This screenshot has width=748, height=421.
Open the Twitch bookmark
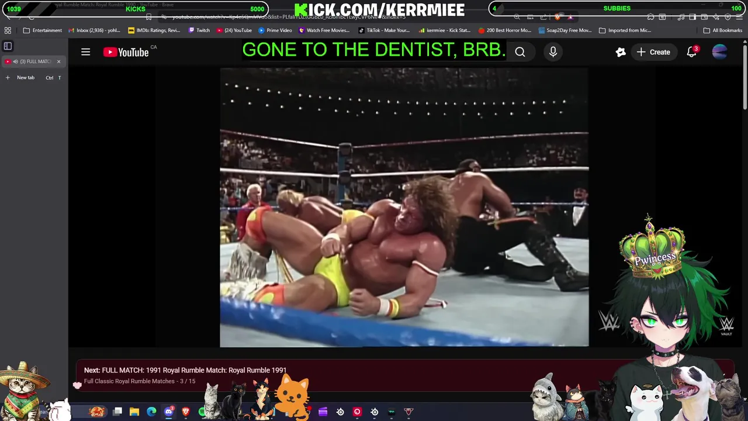click(x=199, y=30)
